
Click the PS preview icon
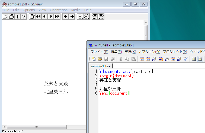coord(167,59)
